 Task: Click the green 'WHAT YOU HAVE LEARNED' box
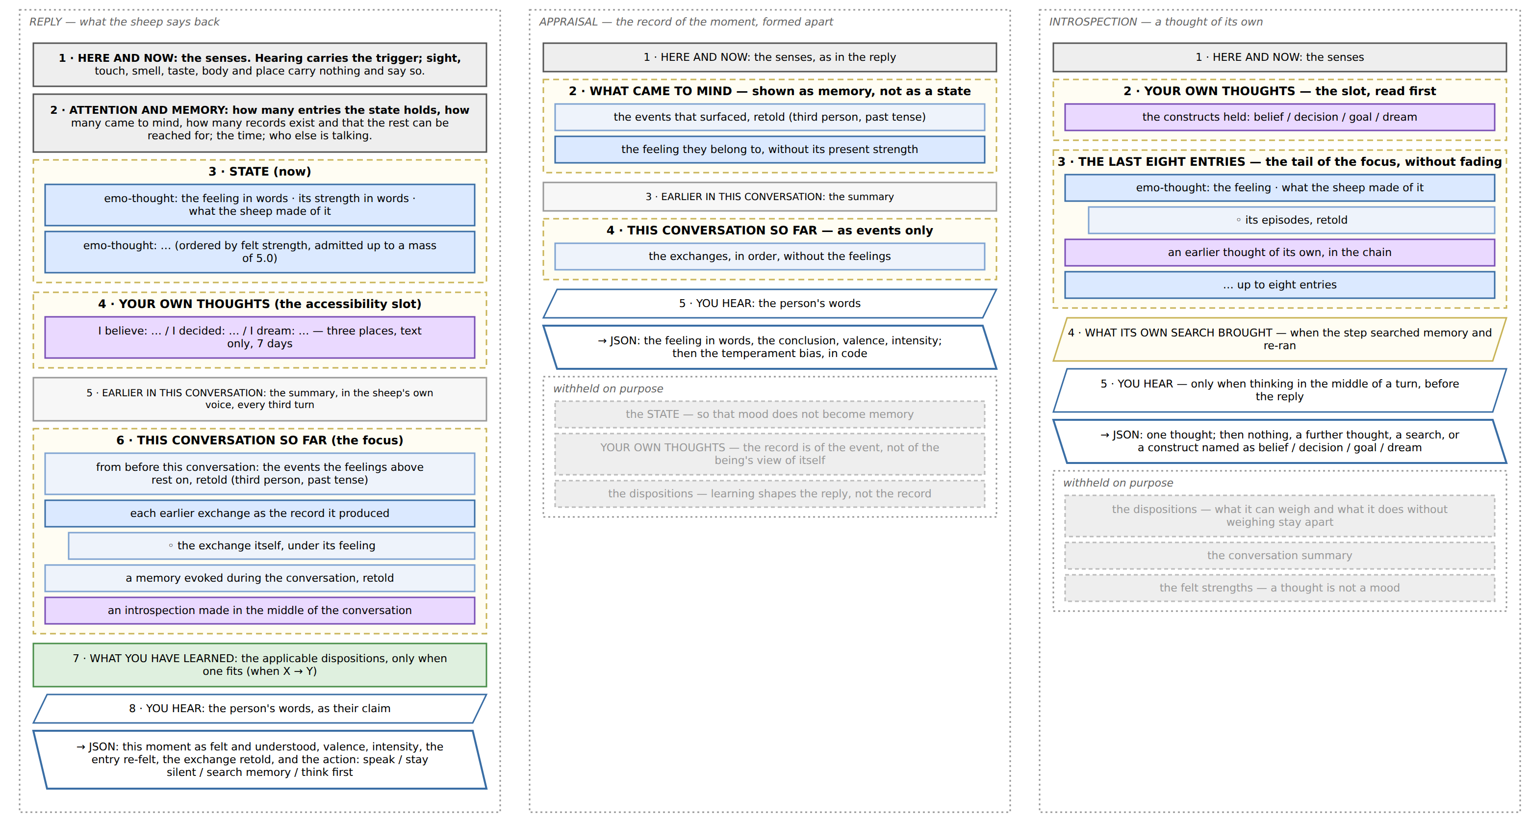[259, 665]
